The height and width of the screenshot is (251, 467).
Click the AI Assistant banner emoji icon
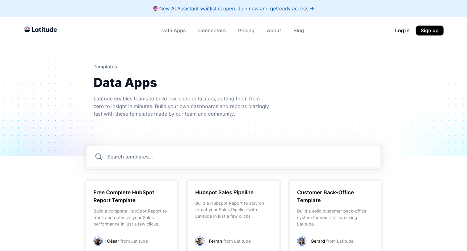pos(155,9)
